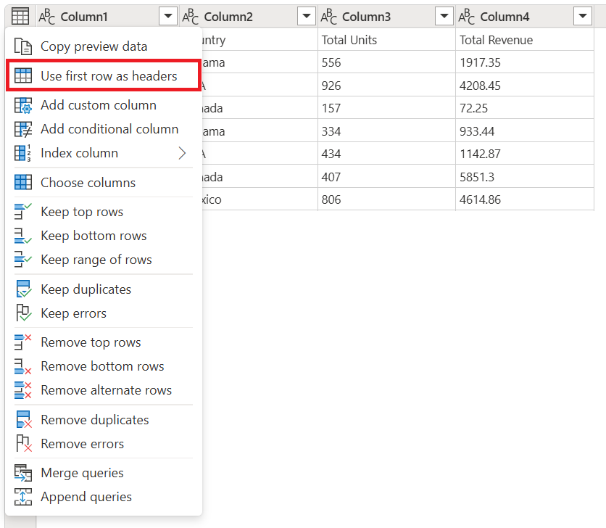The image size is (606, 528).
Task: Click the Keep duplicates icon
Action: point(22,289)
